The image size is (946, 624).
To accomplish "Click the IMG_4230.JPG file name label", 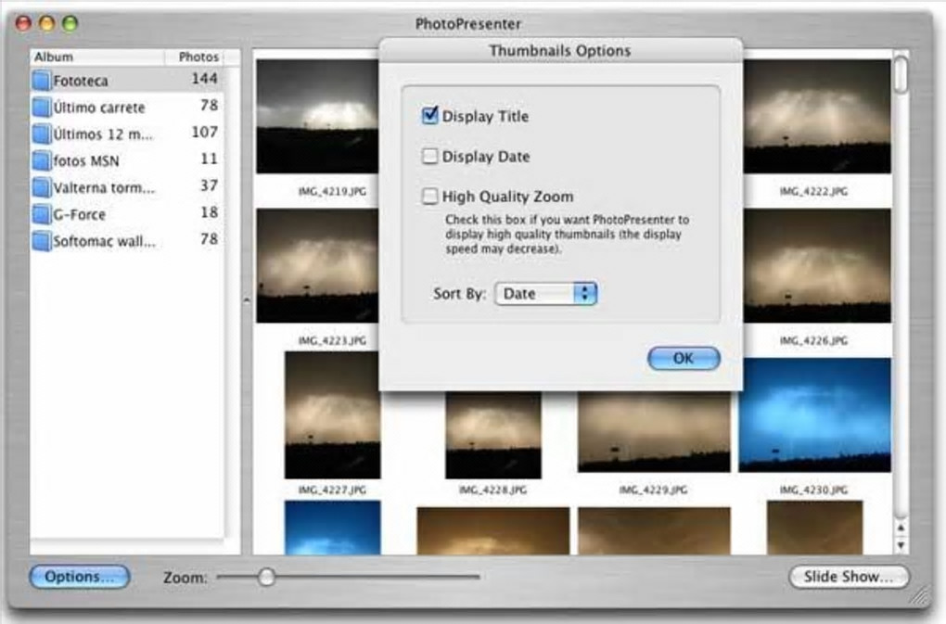I will click(814, 490).
